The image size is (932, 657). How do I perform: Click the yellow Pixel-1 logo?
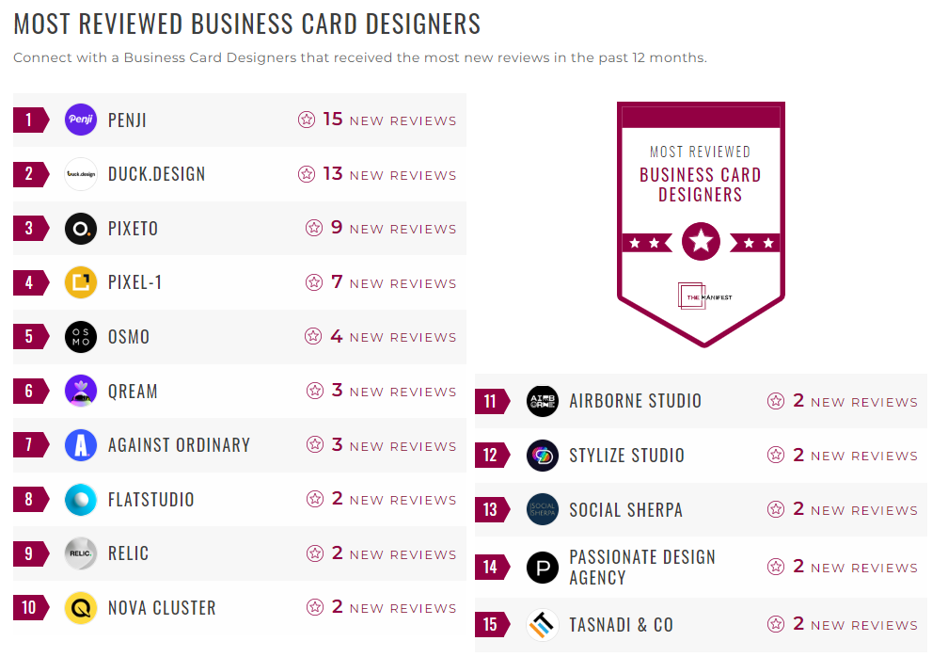[81, 282]
